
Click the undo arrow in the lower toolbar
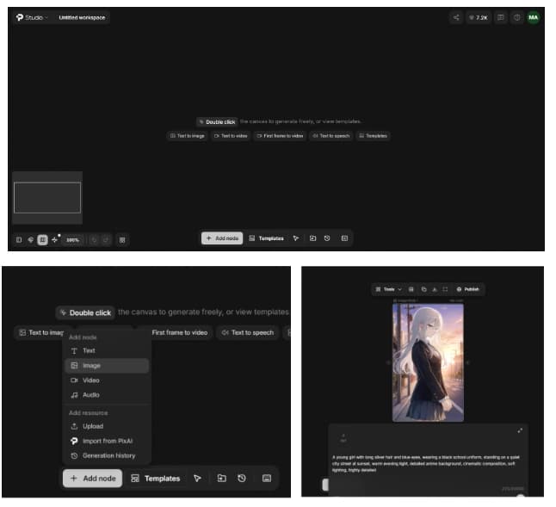[94, 240]
